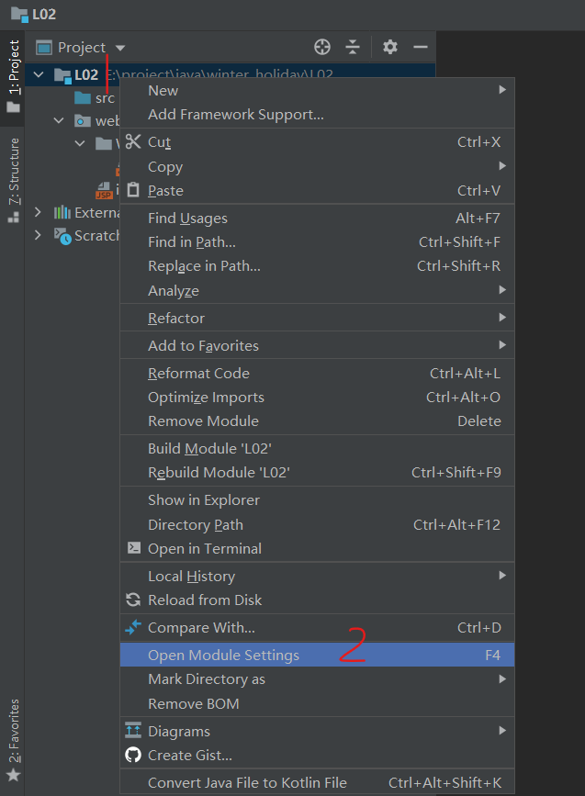Click the src folder icon
This screenshot has width=585, height=796.
tap(83, 97)
